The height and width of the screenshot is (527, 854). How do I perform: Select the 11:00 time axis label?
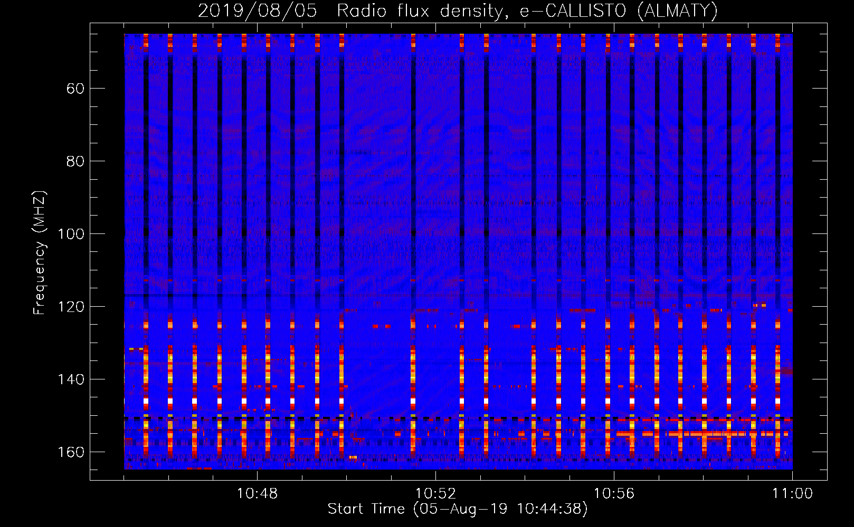pyautogui.click(x=792, y=494)
